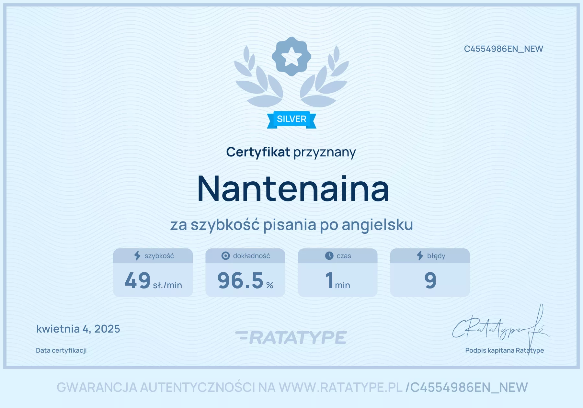The width and height of the screenshot is (583, 408).
Task: Click the line za szybkość pisania po angielsku
Action: pyautogui.click(x=291, y=225)
